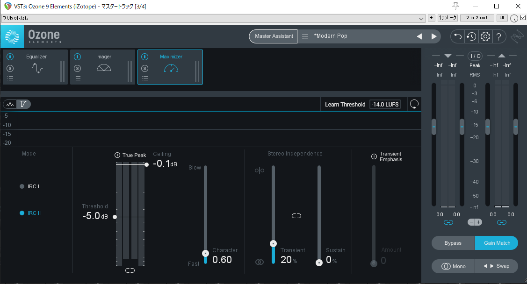Screen dimensions: 527x284
Task: Toggle Equalizer module power button
Action: [10, 57]
